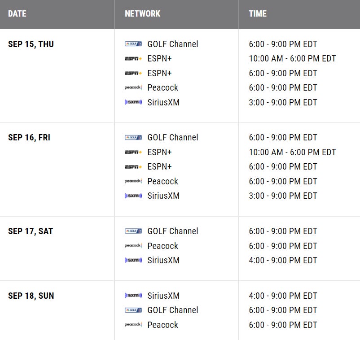Click Friday's 10:00 AM - 6:00 PM EDT time
360x340 pixels.
point(292,152)
